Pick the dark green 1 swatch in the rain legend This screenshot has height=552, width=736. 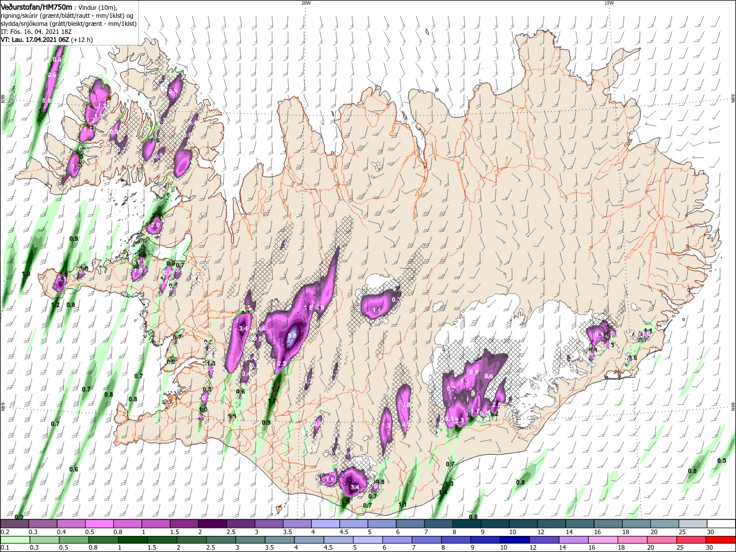132,540
